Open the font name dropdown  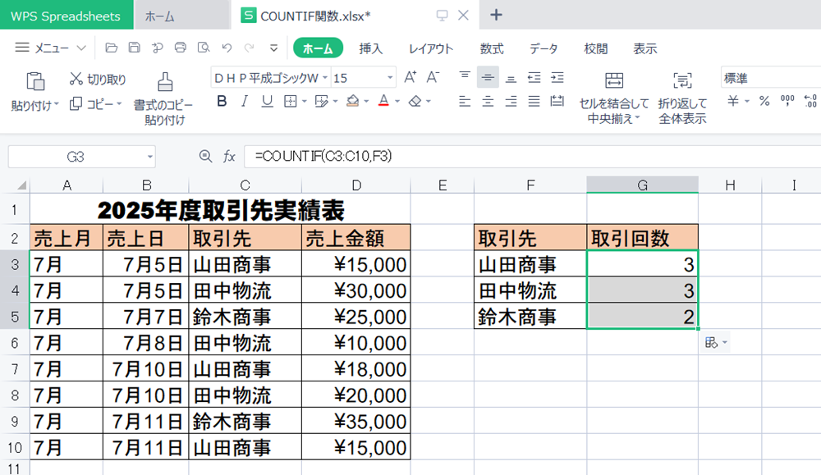[324, 78]
